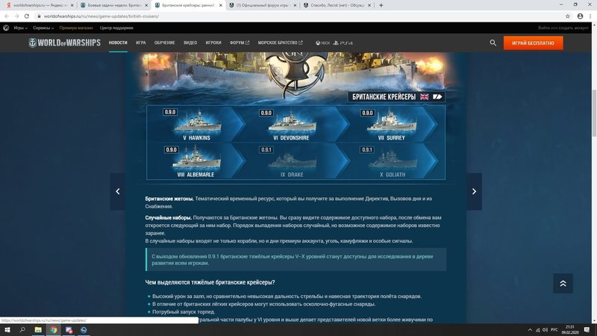Open the ФОРУМ external link
Viewport: 597px width, 336px height.
coord(240,43)
